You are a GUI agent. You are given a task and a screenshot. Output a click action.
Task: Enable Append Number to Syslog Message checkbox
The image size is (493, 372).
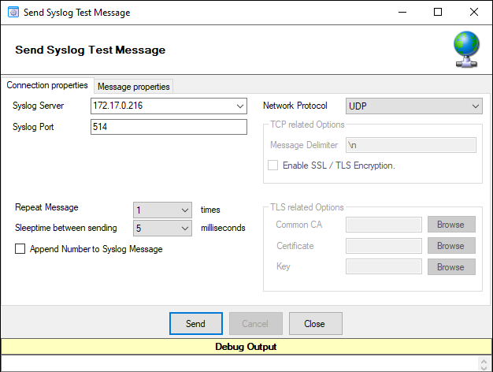[20, 249]
